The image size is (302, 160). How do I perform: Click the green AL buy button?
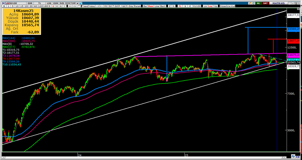(x=258, y=3)
